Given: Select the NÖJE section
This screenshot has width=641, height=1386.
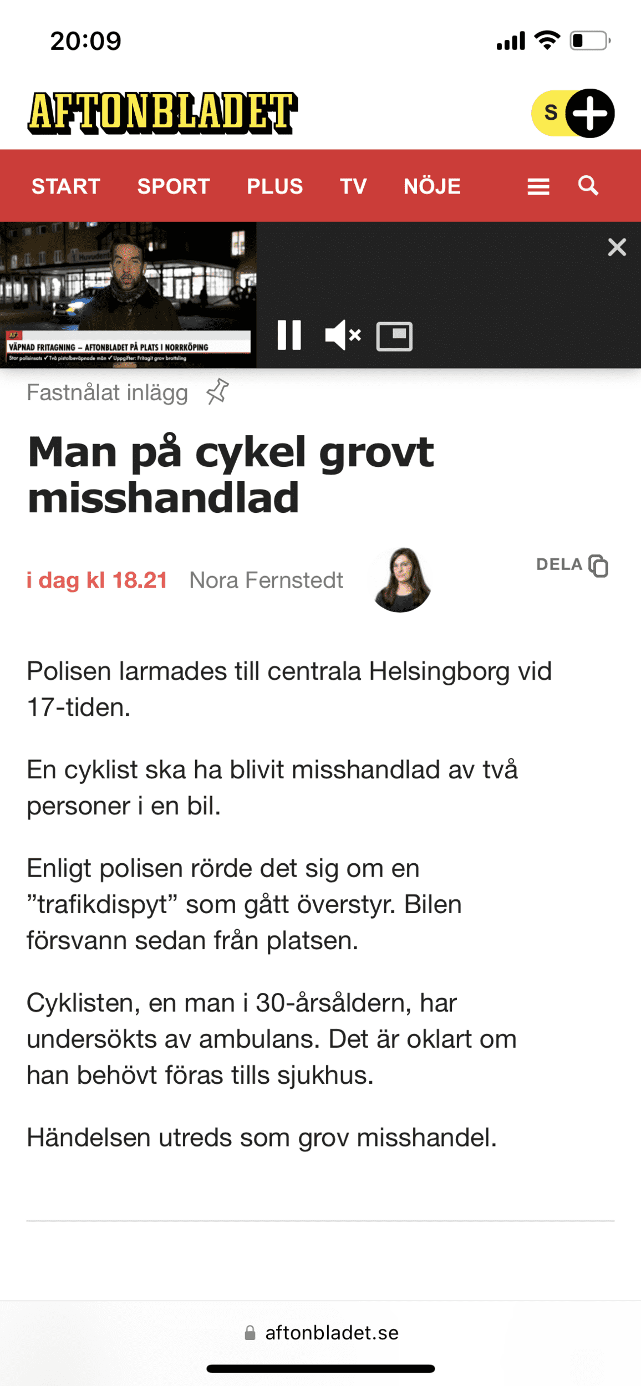Looking at the screenshot, I should click(x=432, y=186).
